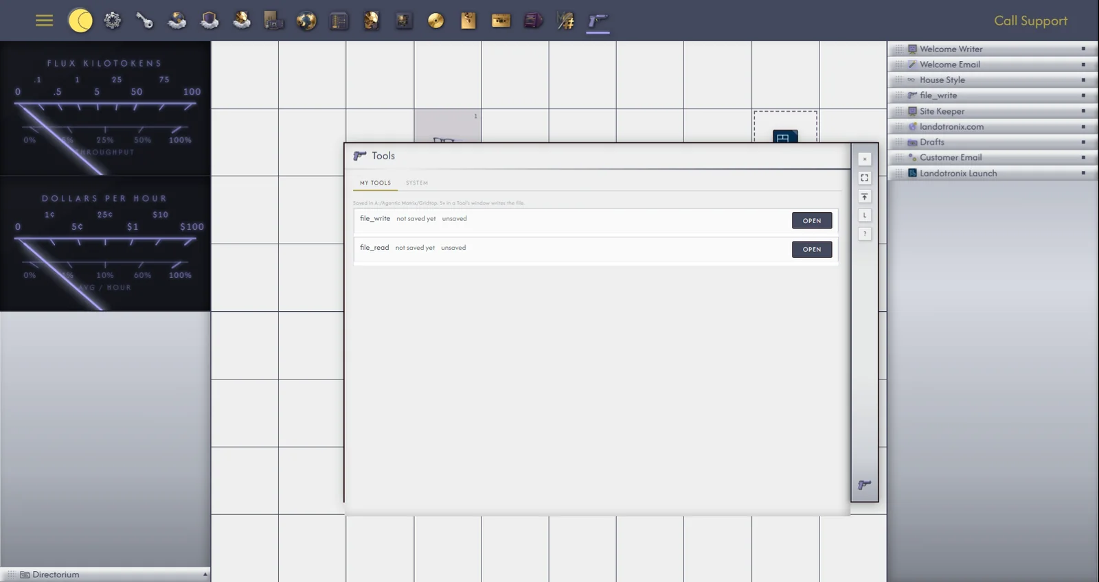This screenshot has width=1099, height=582.
Task: Toggle the square marker on Site Keeper row
Action: [1083, 110]
